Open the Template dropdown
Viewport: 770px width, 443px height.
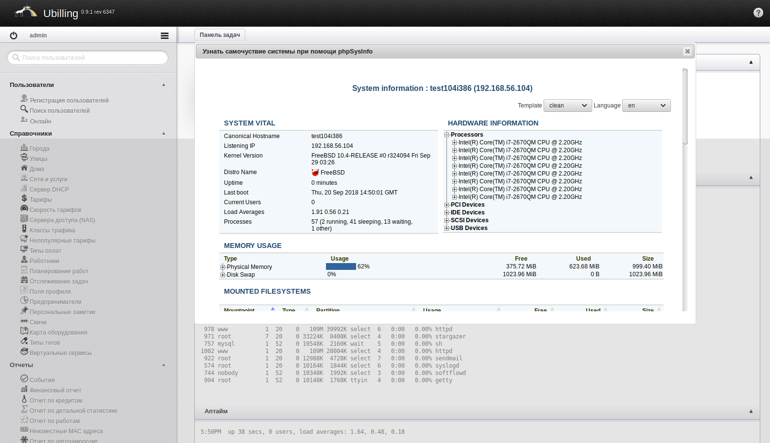point(568,106)
